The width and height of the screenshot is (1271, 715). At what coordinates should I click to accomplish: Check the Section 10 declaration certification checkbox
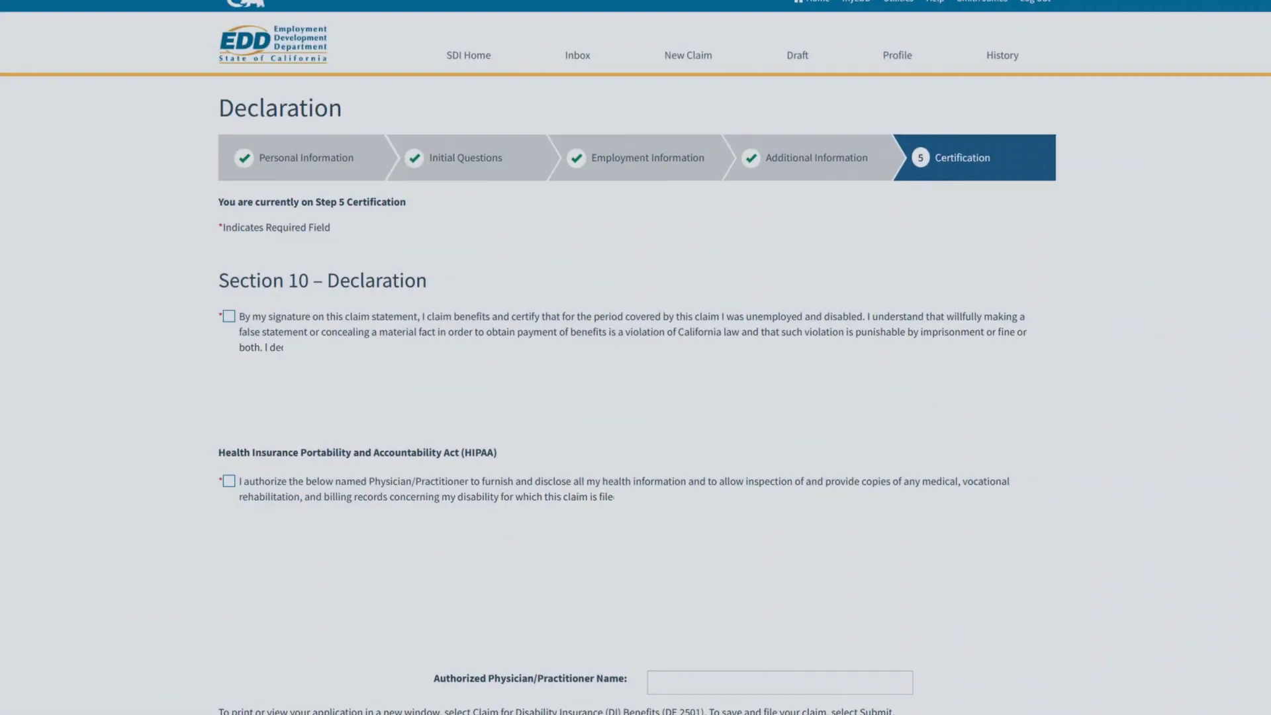click(229, 316)
